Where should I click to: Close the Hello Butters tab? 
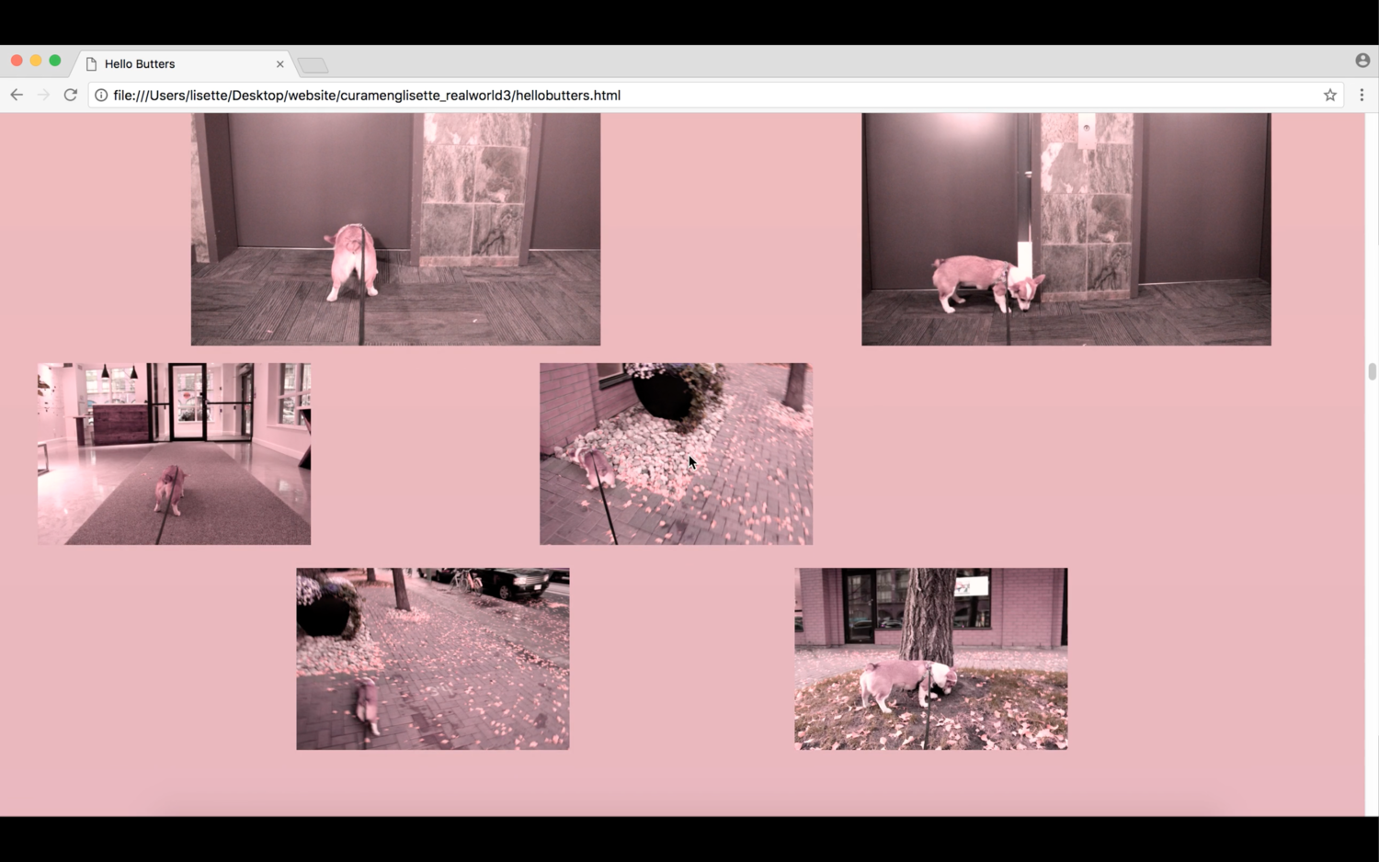(279, 64)
